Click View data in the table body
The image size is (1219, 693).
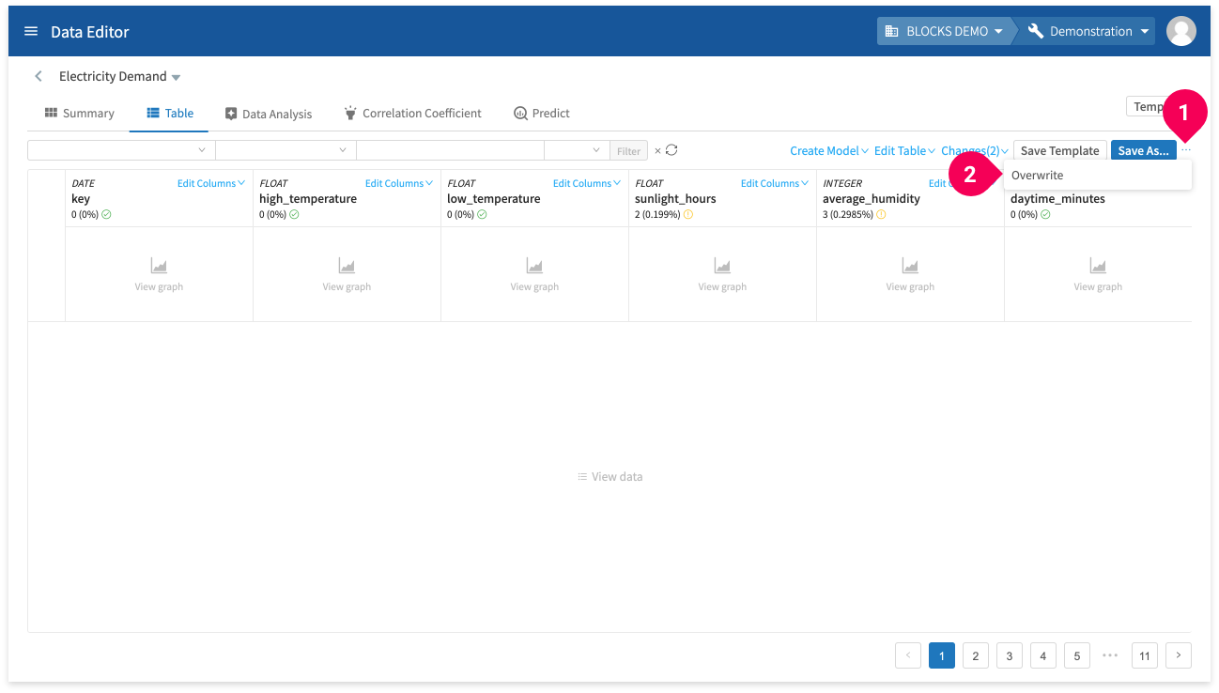[610, 477]
